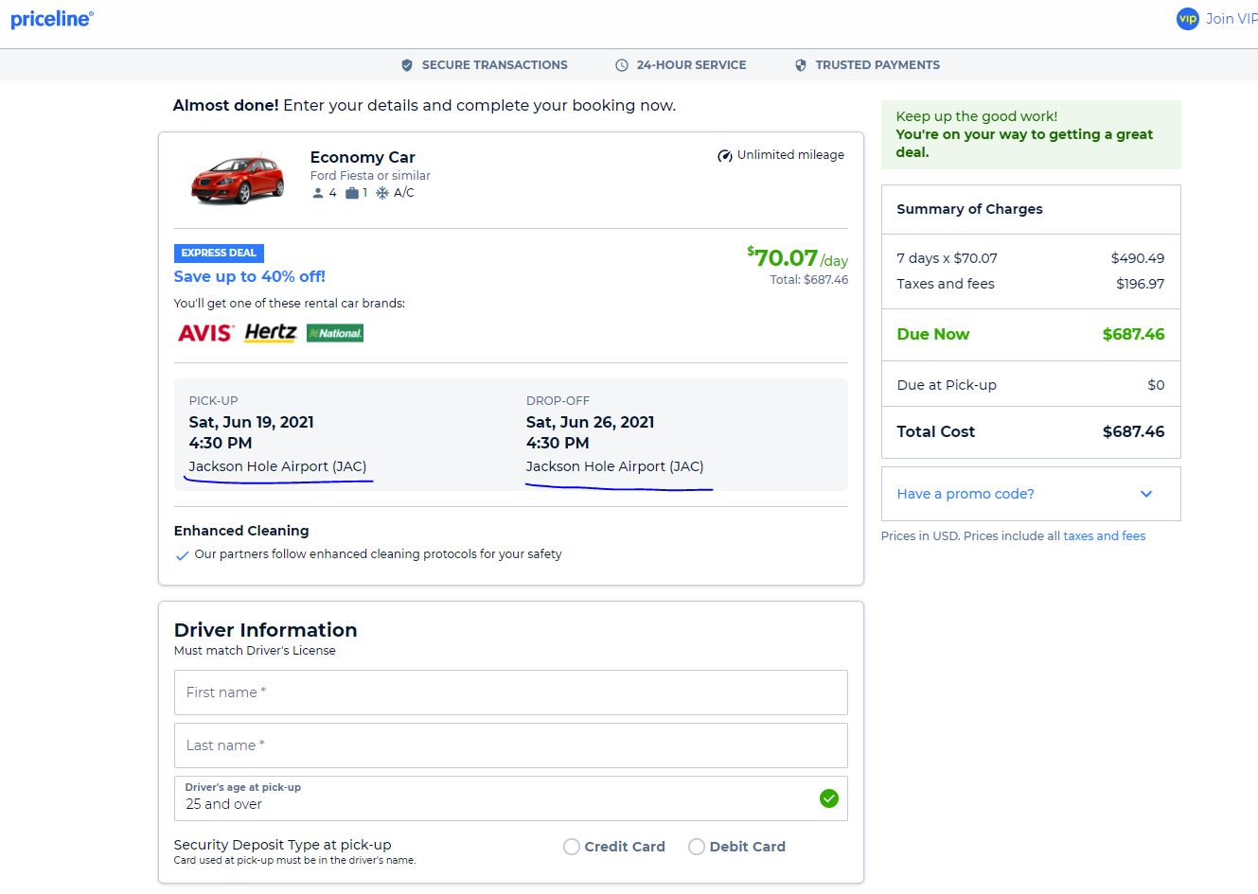Click the A/C snowflake icon

[x=382, y=193]
